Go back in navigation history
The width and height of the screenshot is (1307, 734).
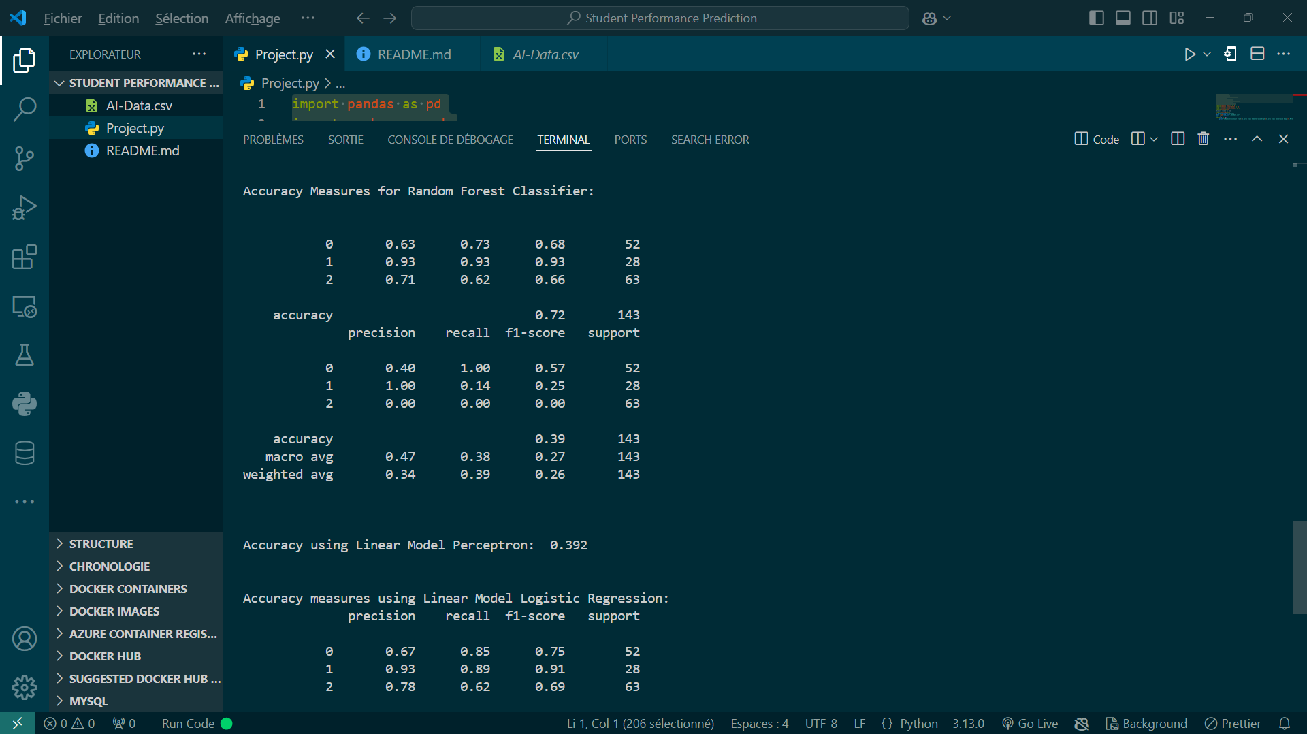tap(363, 18)
